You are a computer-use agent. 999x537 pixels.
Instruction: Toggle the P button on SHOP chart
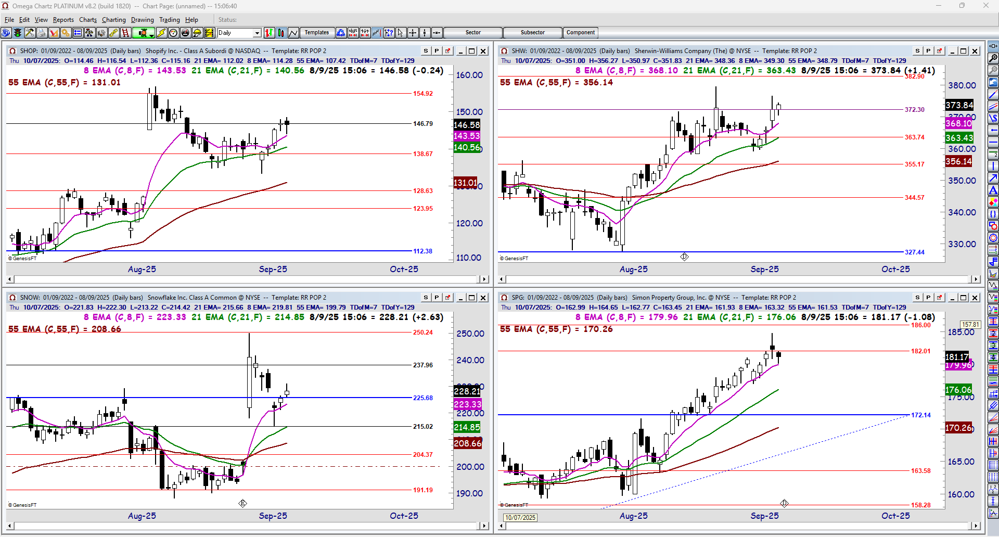437,51
